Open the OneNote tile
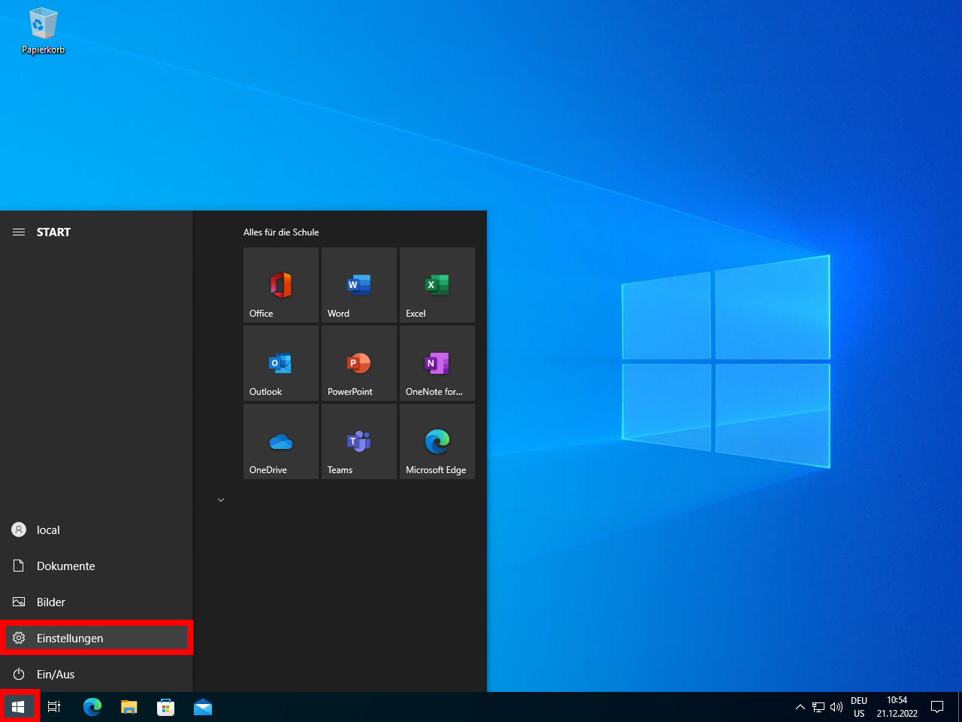The image size is (962, 722). pyautogui.click(x=437, y=363)
